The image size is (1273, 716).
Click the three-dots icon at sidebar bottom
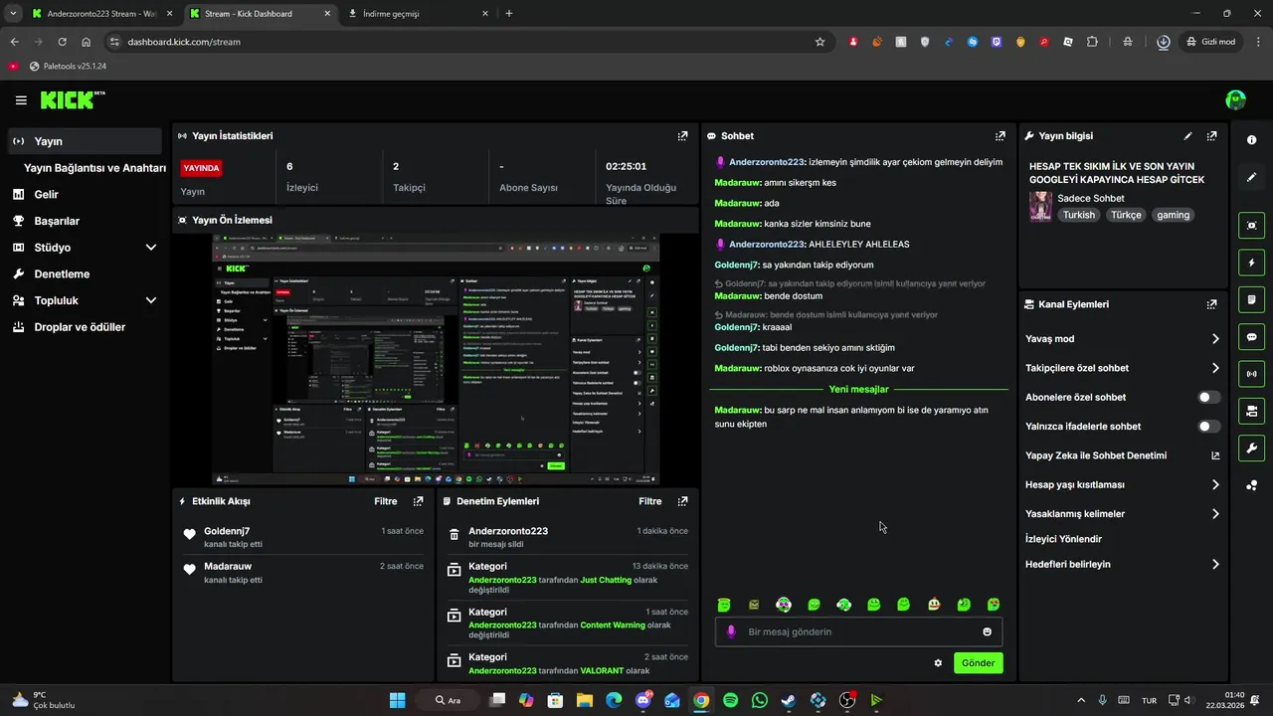tap(1251, 485)
